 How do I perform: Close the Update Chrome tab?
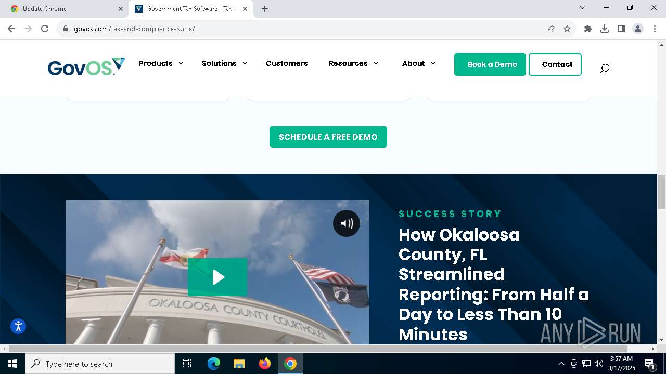click(121, 9)
